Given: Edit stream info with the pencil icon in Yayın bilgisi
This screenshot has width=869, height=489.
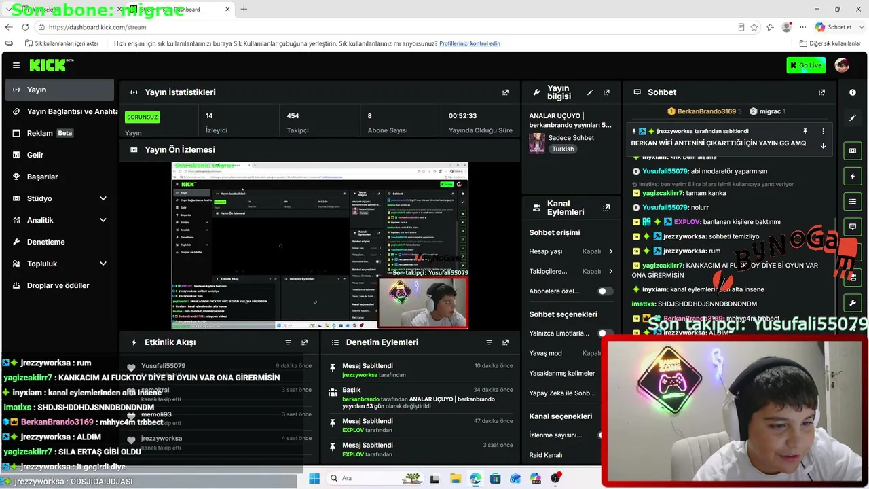Looking at the screenshot, I should coord(590,92).
